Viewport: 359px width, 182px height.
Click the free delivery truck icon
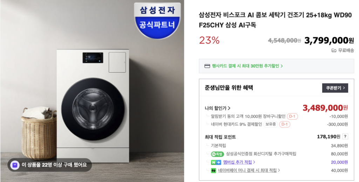point(334,50)
